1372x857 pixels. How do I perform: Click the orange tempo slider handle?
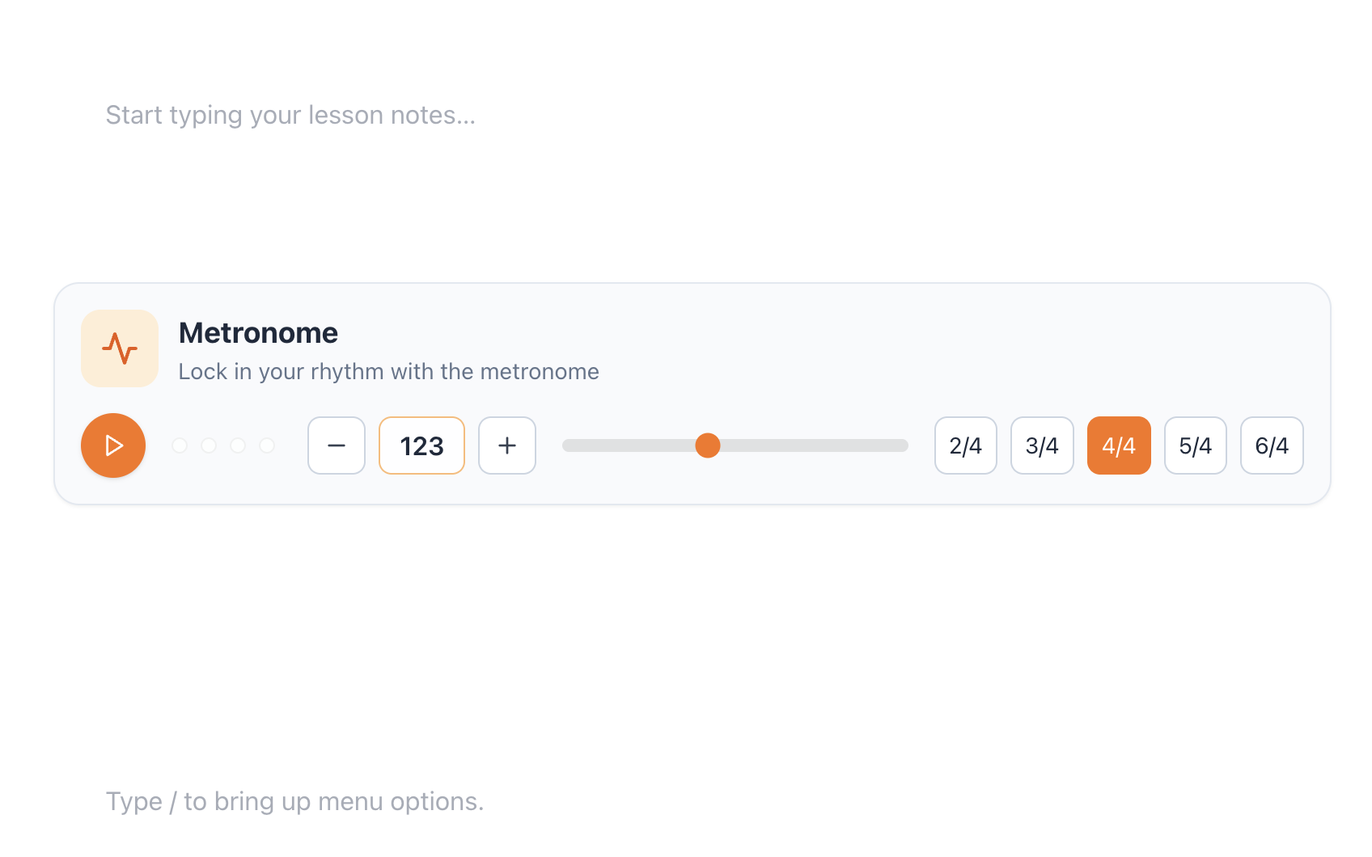point(708,445)
